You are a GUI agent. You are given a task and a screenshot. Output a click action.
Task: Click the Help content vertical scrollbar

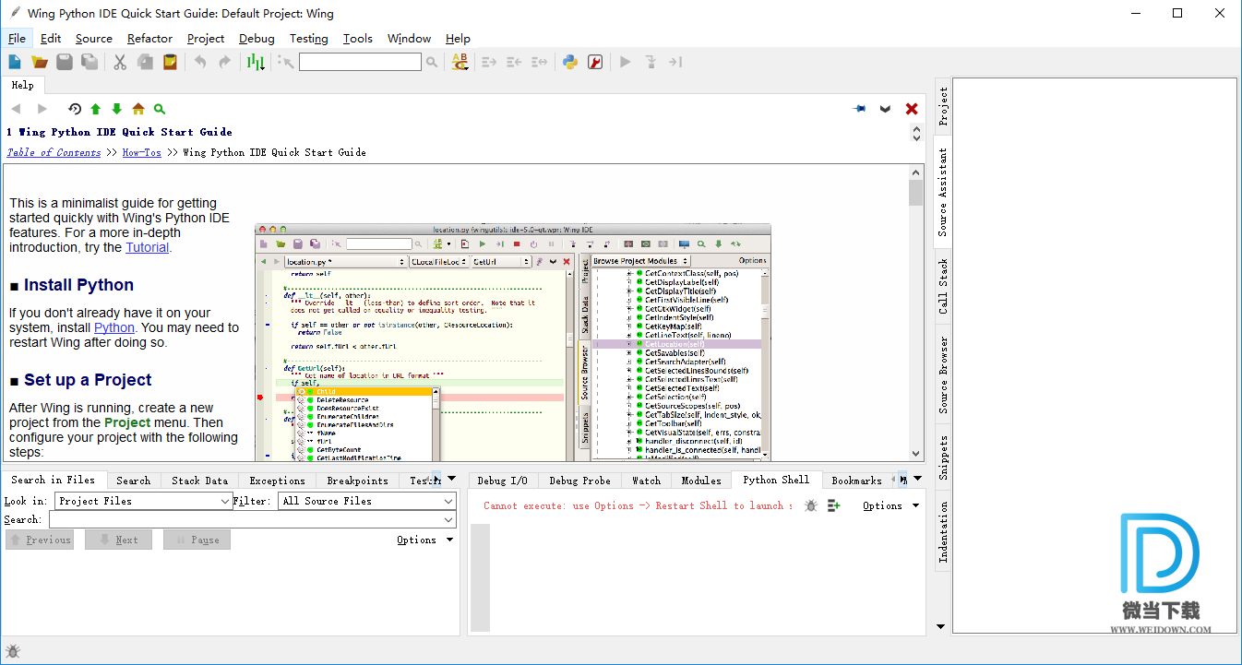915,313
